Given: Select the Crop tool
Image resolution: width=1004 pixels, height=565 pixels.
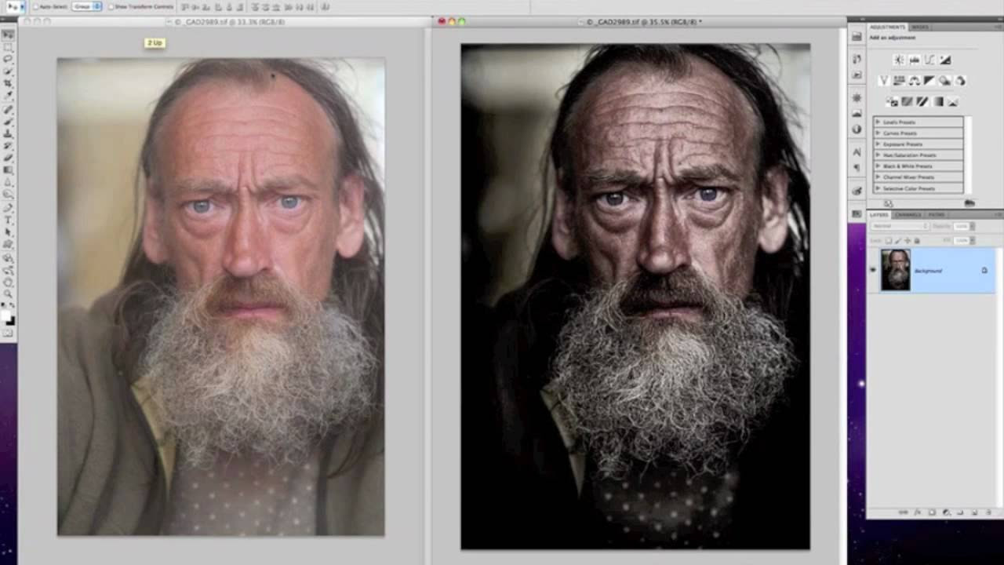Looking at the screenshot, I should tap(8, 82).
